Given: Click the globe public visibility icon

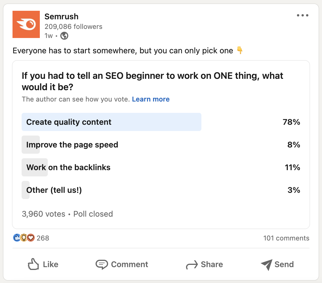Looking at the screenshot, I should pos(64,36).
